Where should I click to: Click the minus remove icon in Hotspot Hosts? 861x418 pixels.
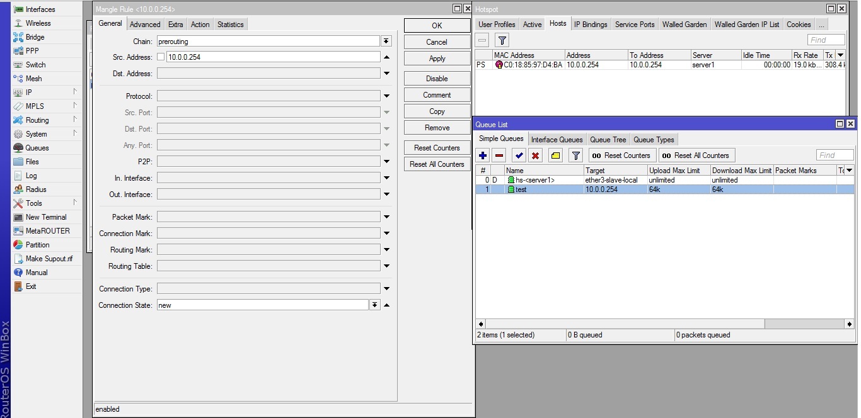pyautogui.click(x=483, y=40)
